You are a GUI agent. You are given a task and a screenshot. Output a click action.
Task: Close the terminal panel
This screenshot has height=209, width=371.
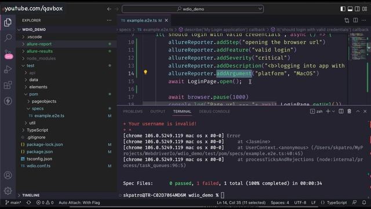[365, 111]
